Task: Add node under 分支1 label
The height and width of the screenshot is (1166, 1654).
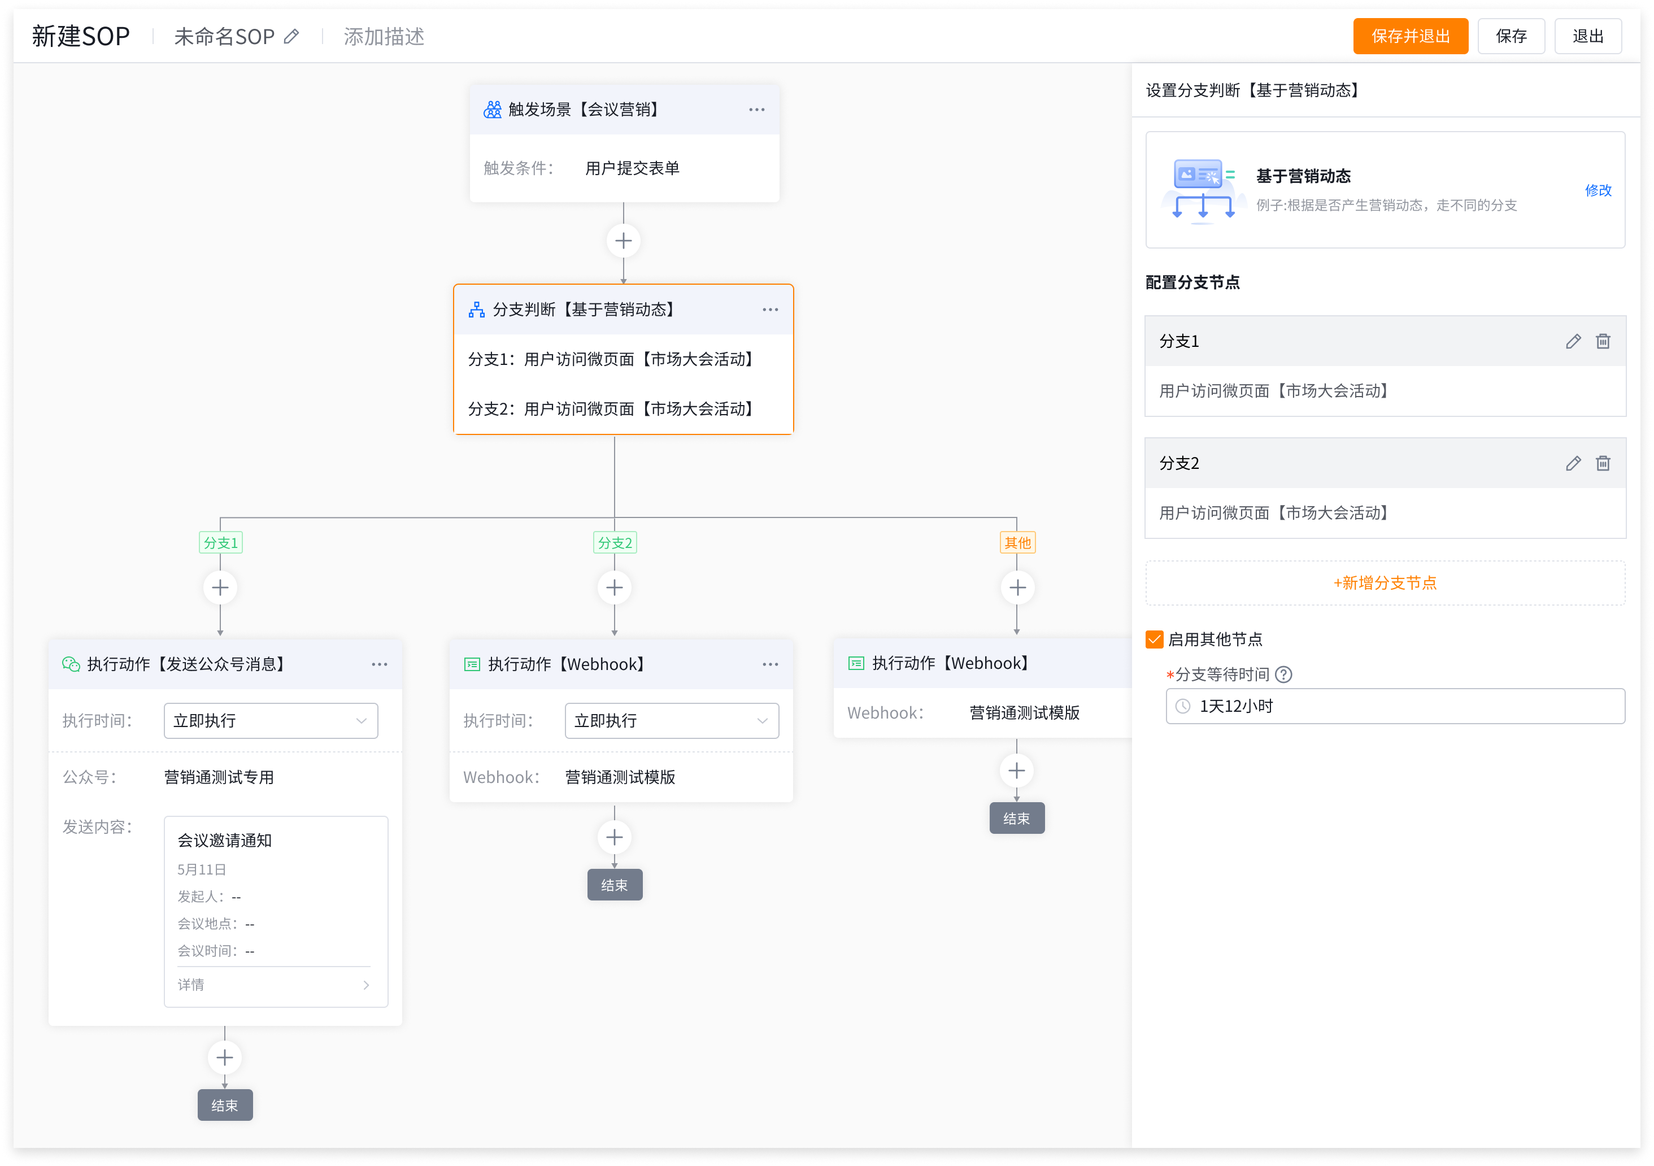Action: [x=220, y=588]
